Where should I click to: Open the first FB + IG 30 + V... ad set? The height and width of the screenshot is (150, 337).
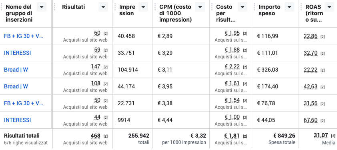[x=24, y=36]
